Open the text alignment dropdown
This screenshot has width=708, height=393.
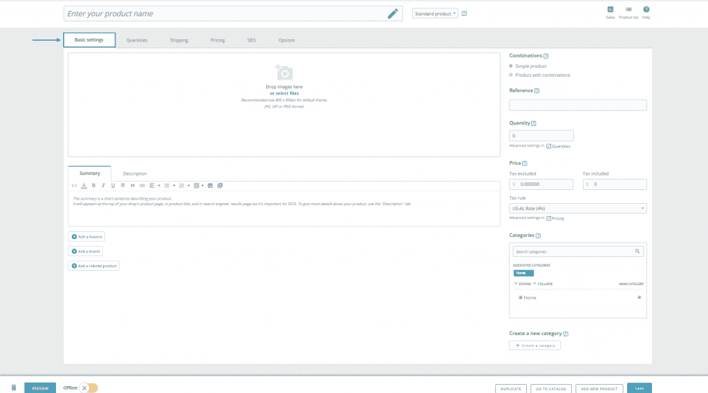(155, 185)
